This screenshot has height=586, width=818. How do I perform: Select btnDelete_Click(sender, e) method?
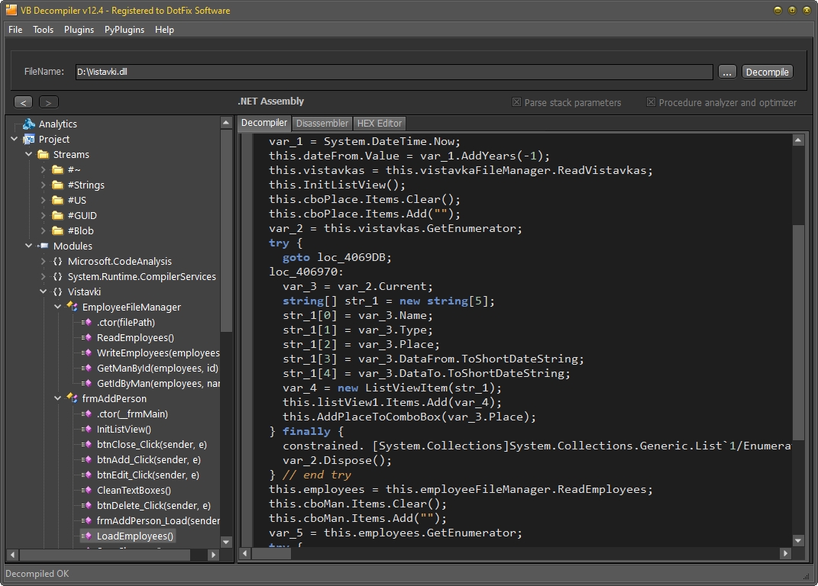tap(154, 505)
